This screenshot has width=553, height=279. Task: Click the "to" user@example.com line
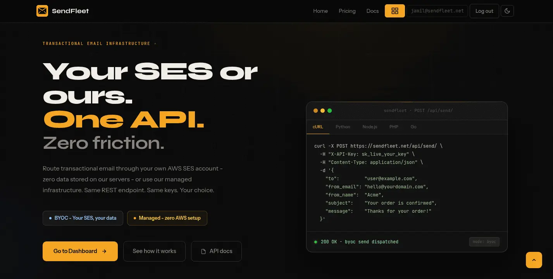pyautogui.click(x=371, y=179)
